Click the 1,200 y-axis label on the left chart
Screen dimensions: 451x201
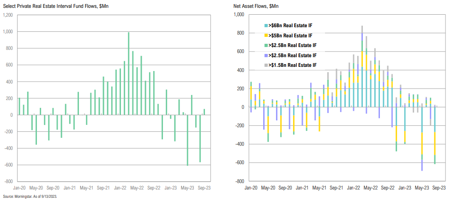7,15
